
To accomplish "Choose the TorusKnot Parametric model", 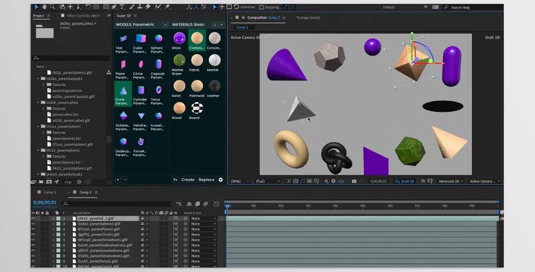I will 140,145.
